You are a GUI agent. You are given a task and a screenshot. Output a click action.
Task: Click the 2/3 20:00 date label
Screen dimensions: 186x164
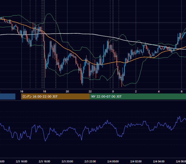coord(67,161)
